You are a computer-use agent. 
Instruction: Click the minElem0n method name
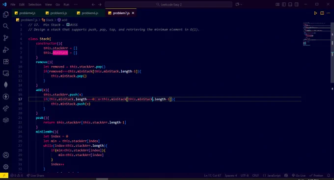point(44,132)
